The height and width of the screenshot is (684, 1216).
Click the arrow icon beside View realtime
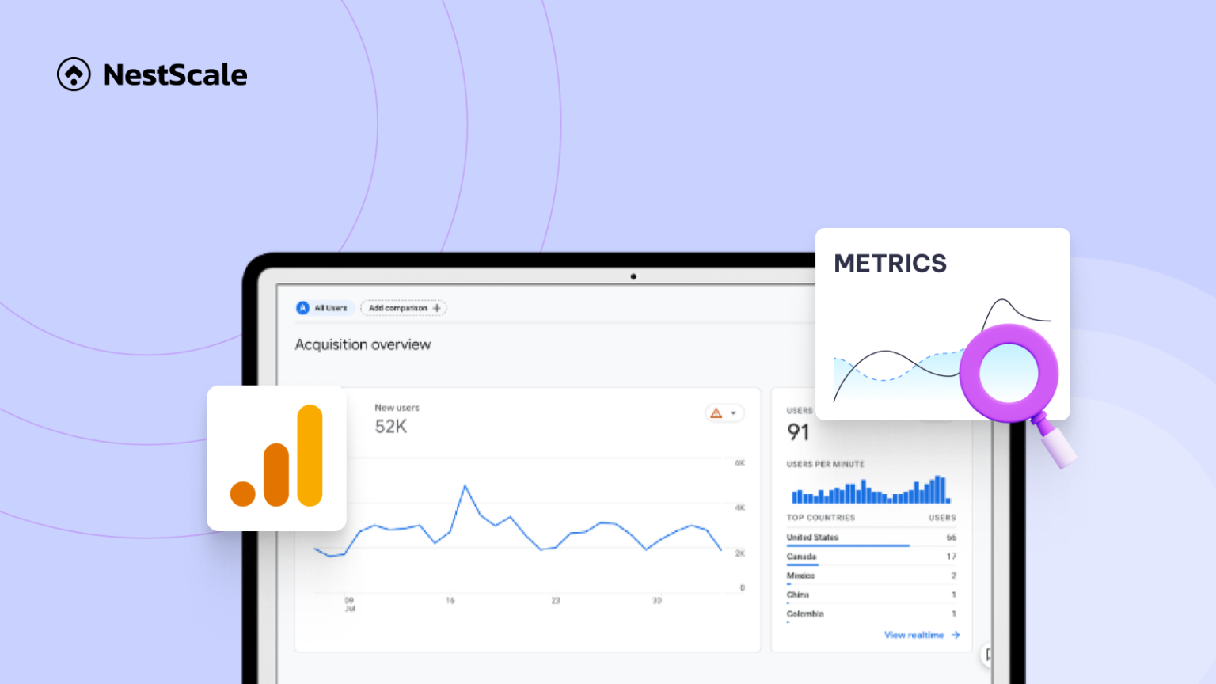click(956, 635)
